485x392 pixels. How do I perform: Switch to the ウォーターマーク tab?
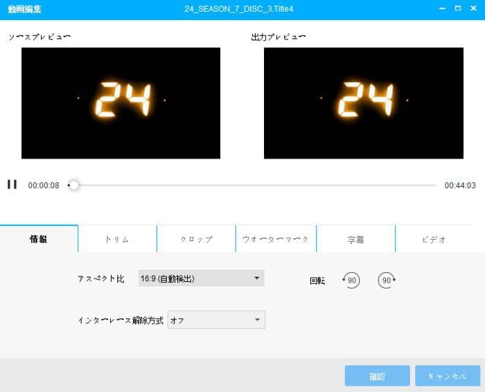[276, 239]
